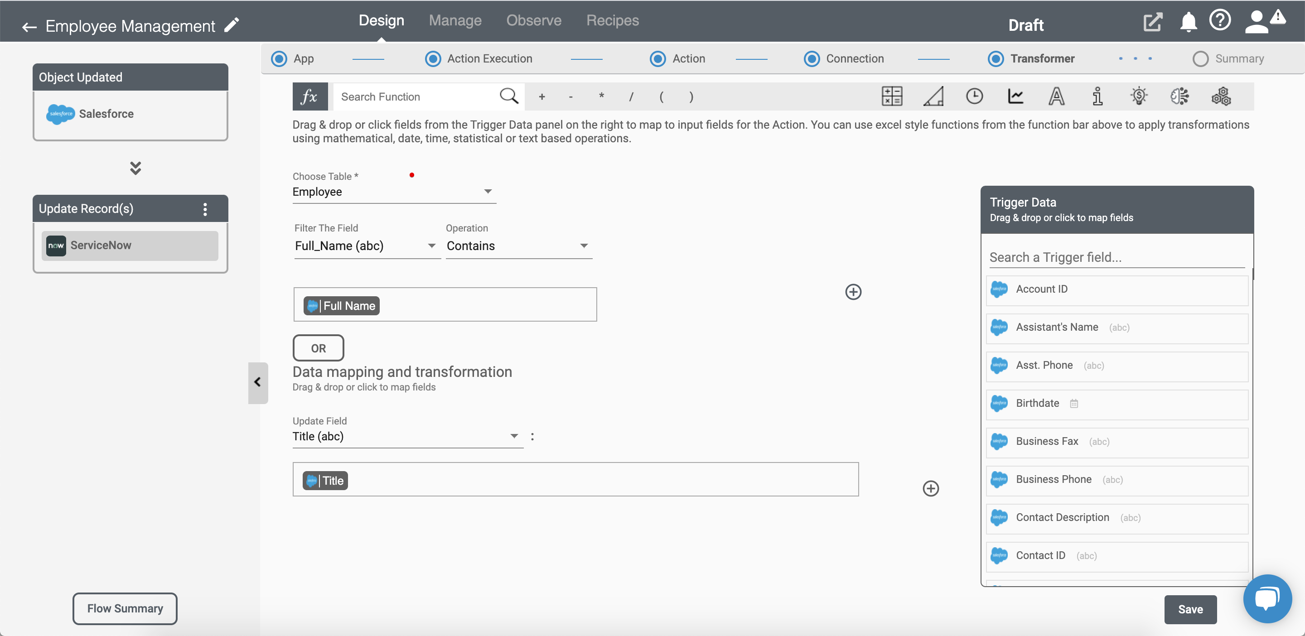Switch to the Observe tab
The image size is (1305, 636).
pyautogui.click(x=533, y=20)
